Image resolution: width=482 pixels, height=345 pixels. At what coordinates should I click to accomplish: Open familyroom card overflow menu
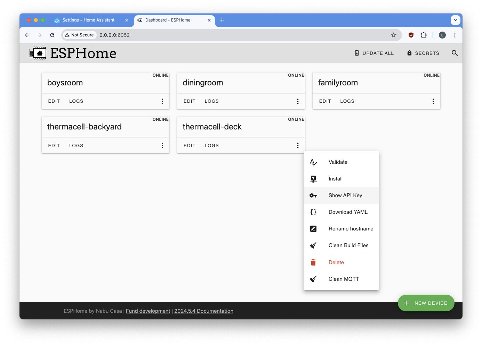pos(433,101)
